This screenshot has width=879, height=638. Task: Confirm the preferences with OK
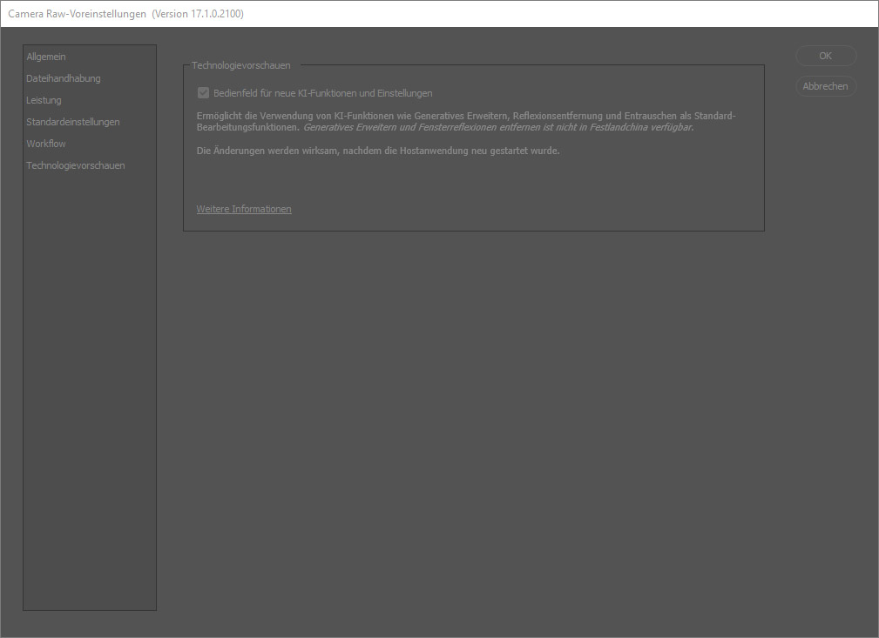coord(825,56)
